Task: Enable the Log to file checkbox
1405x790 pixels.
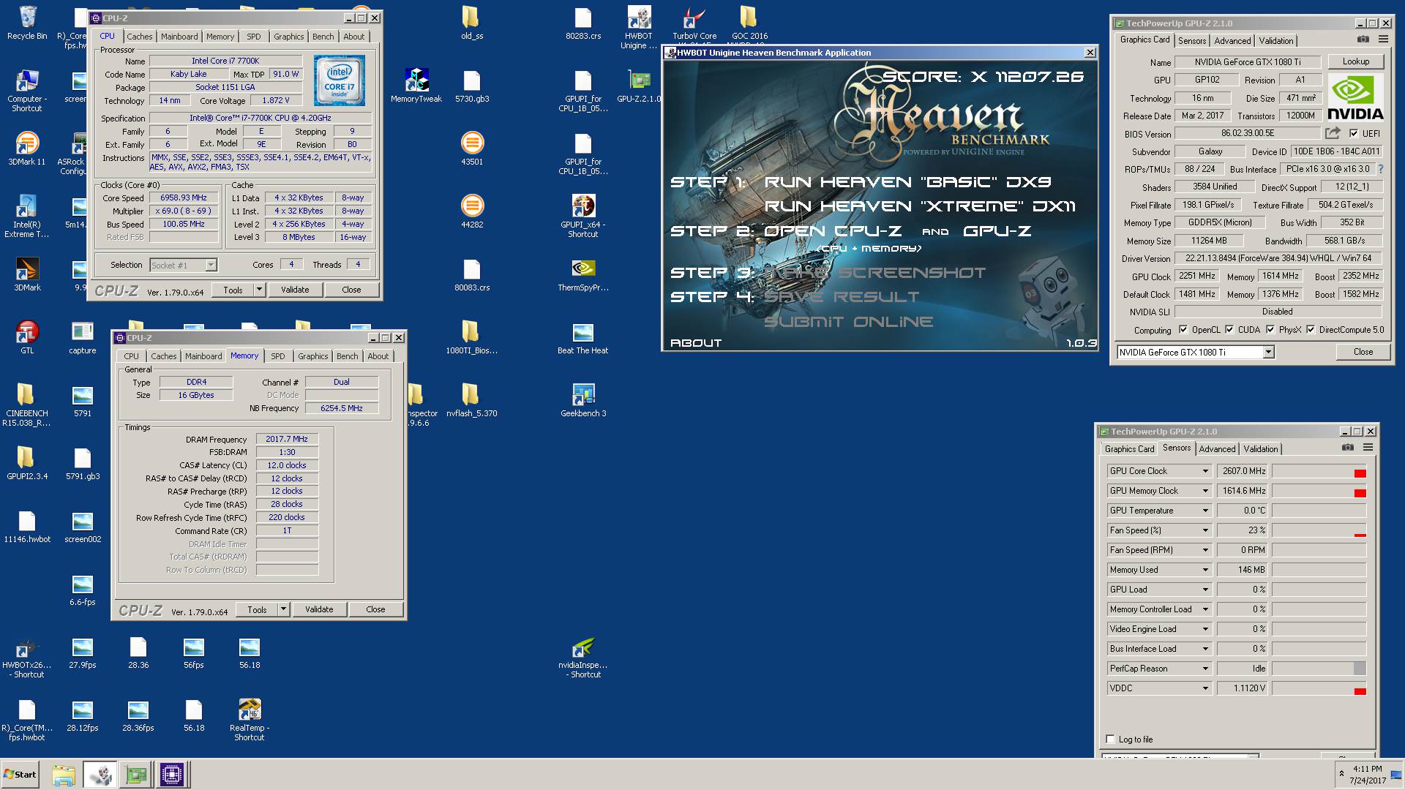Action: (1111, 739)
